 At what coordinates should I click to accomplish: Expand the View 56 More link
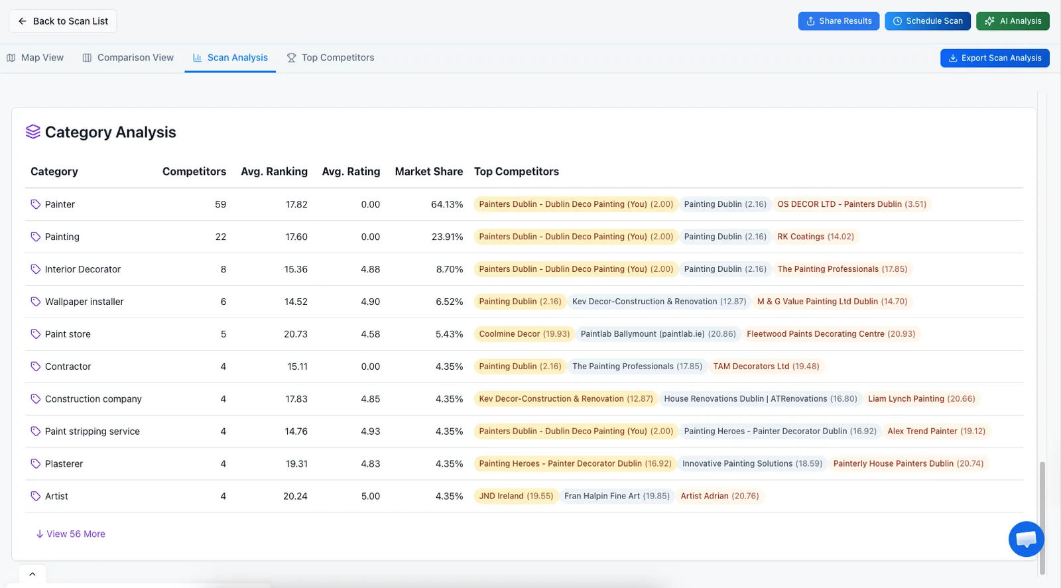click(70, 534)
